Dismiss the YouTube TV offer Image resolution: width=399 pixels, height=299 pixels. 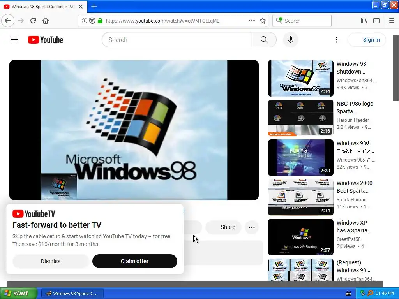(x=51, y=261)
